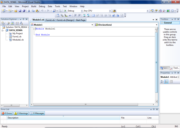Click the Start Page toolbar icon with green arrow
The height and width of the screenshot is (128, 180).
coord(168,11)
